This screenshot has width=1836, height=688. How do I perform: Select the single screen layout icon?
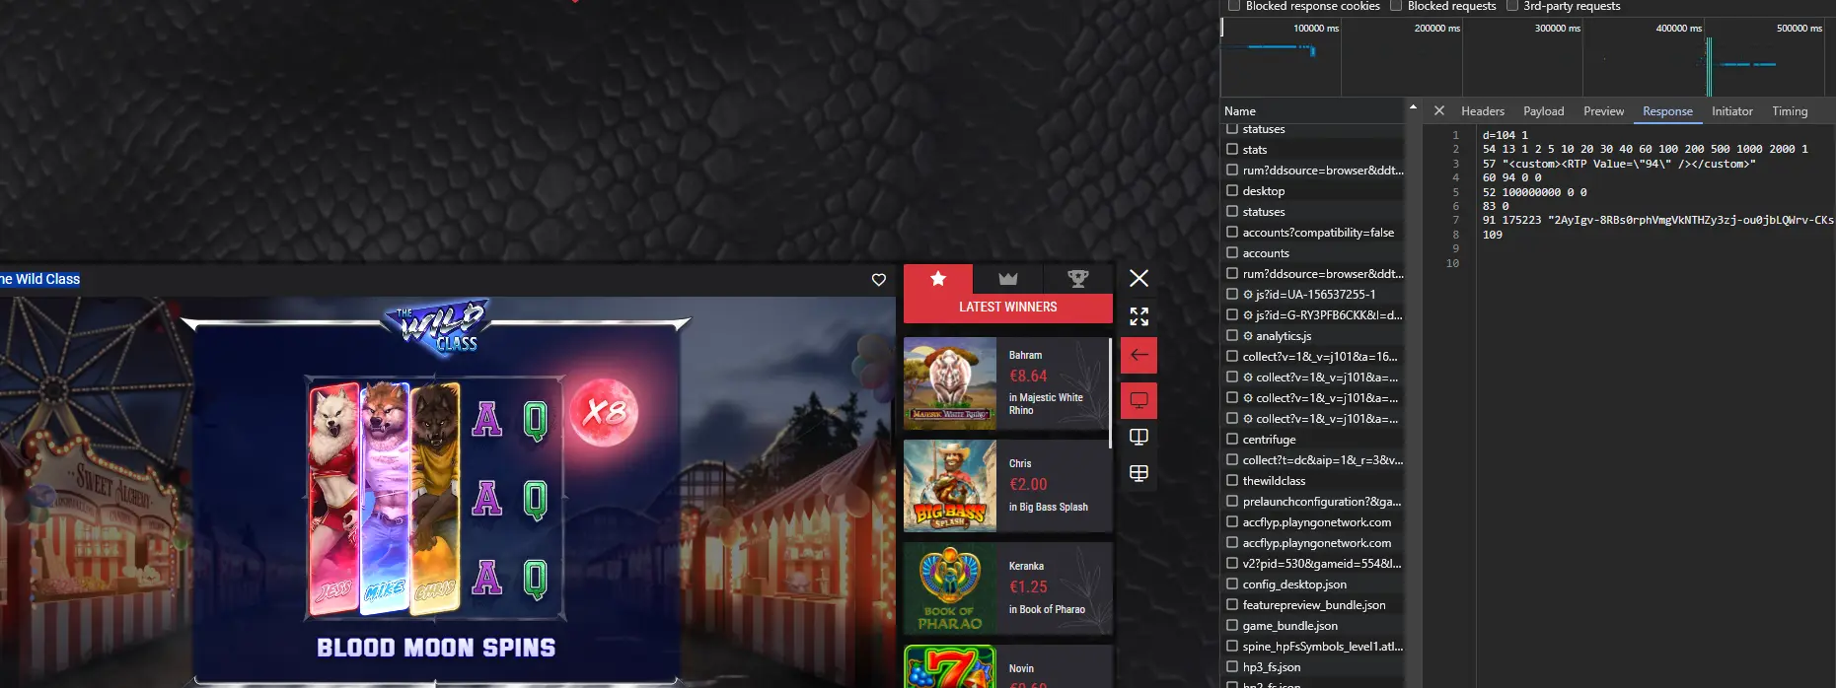click(1138, 400)
